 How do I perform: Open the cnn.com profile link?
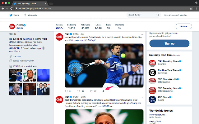pyautogui.click(x=17, y=56)
